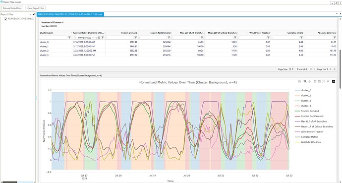This screenshot has width=342, height=183.
Task: Toggle cluster_0 legend entry
Action: pos(303,90)
